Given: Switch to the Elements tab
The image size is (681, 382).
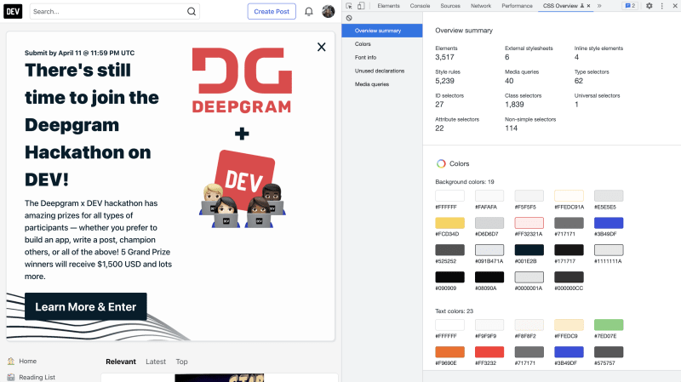Looking at the screenshot, I should 388,6.
